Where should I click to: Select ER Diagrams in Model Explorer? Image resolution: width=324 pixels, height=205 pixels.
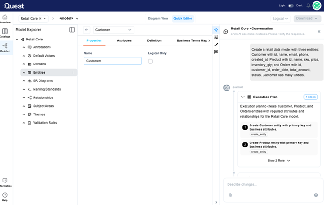[43, 81]
